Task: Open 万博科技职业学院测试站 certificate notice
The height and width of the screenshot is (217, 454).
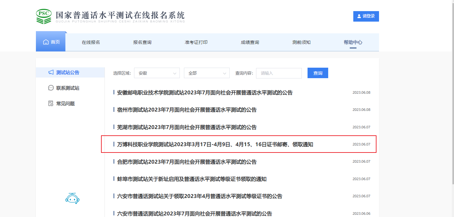Action: coord(215,145)
